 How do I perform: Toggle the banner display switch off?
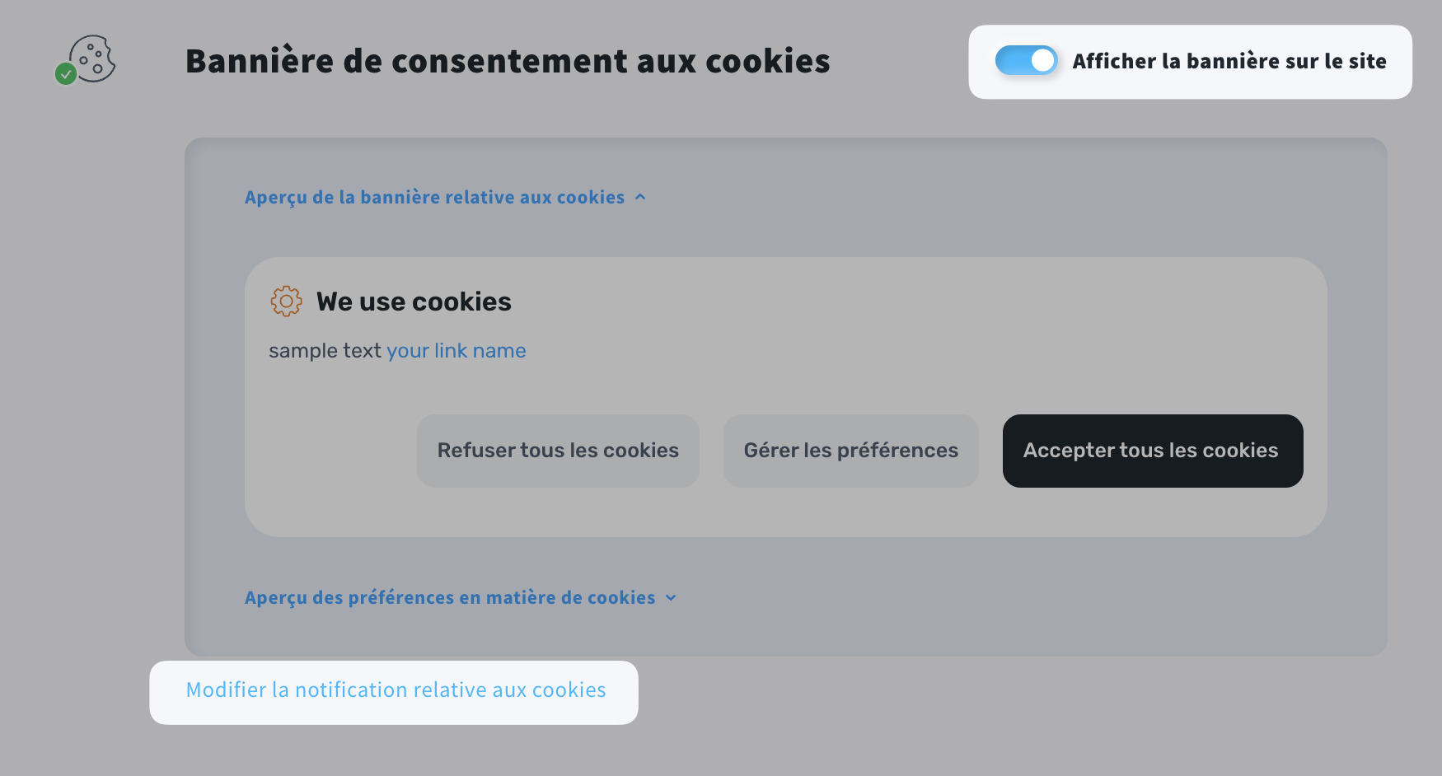point(1026,61)
